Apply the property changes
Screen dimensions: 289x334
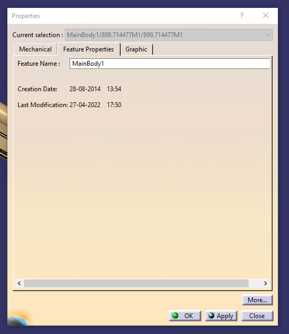tap(221, 315)
